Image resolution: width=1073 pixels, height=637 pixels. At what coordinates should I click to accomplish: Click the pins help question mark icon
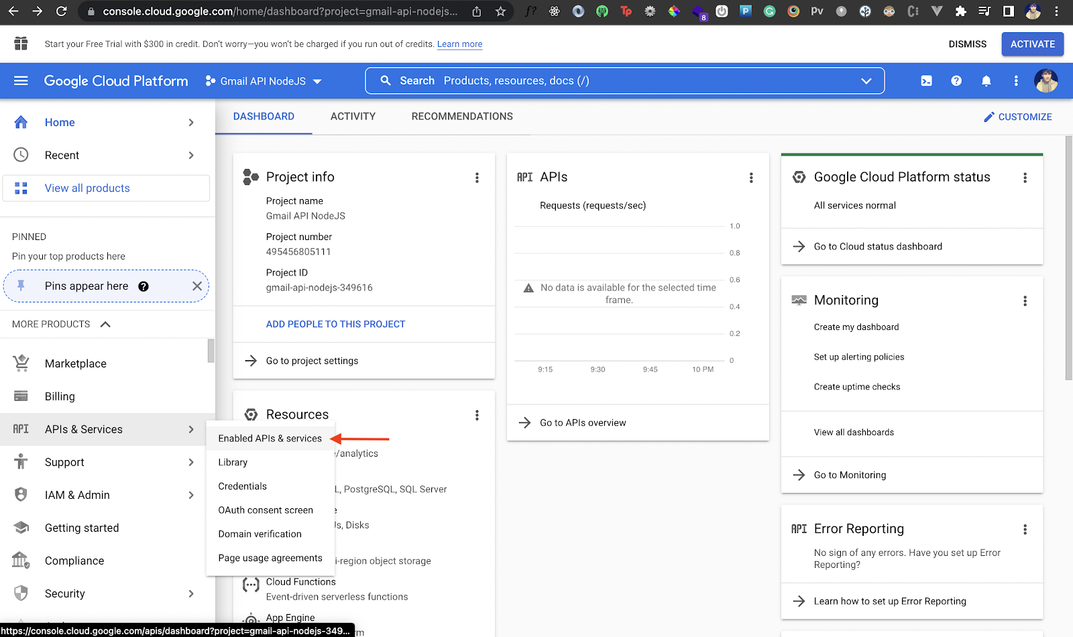click(x=144, y=286)
